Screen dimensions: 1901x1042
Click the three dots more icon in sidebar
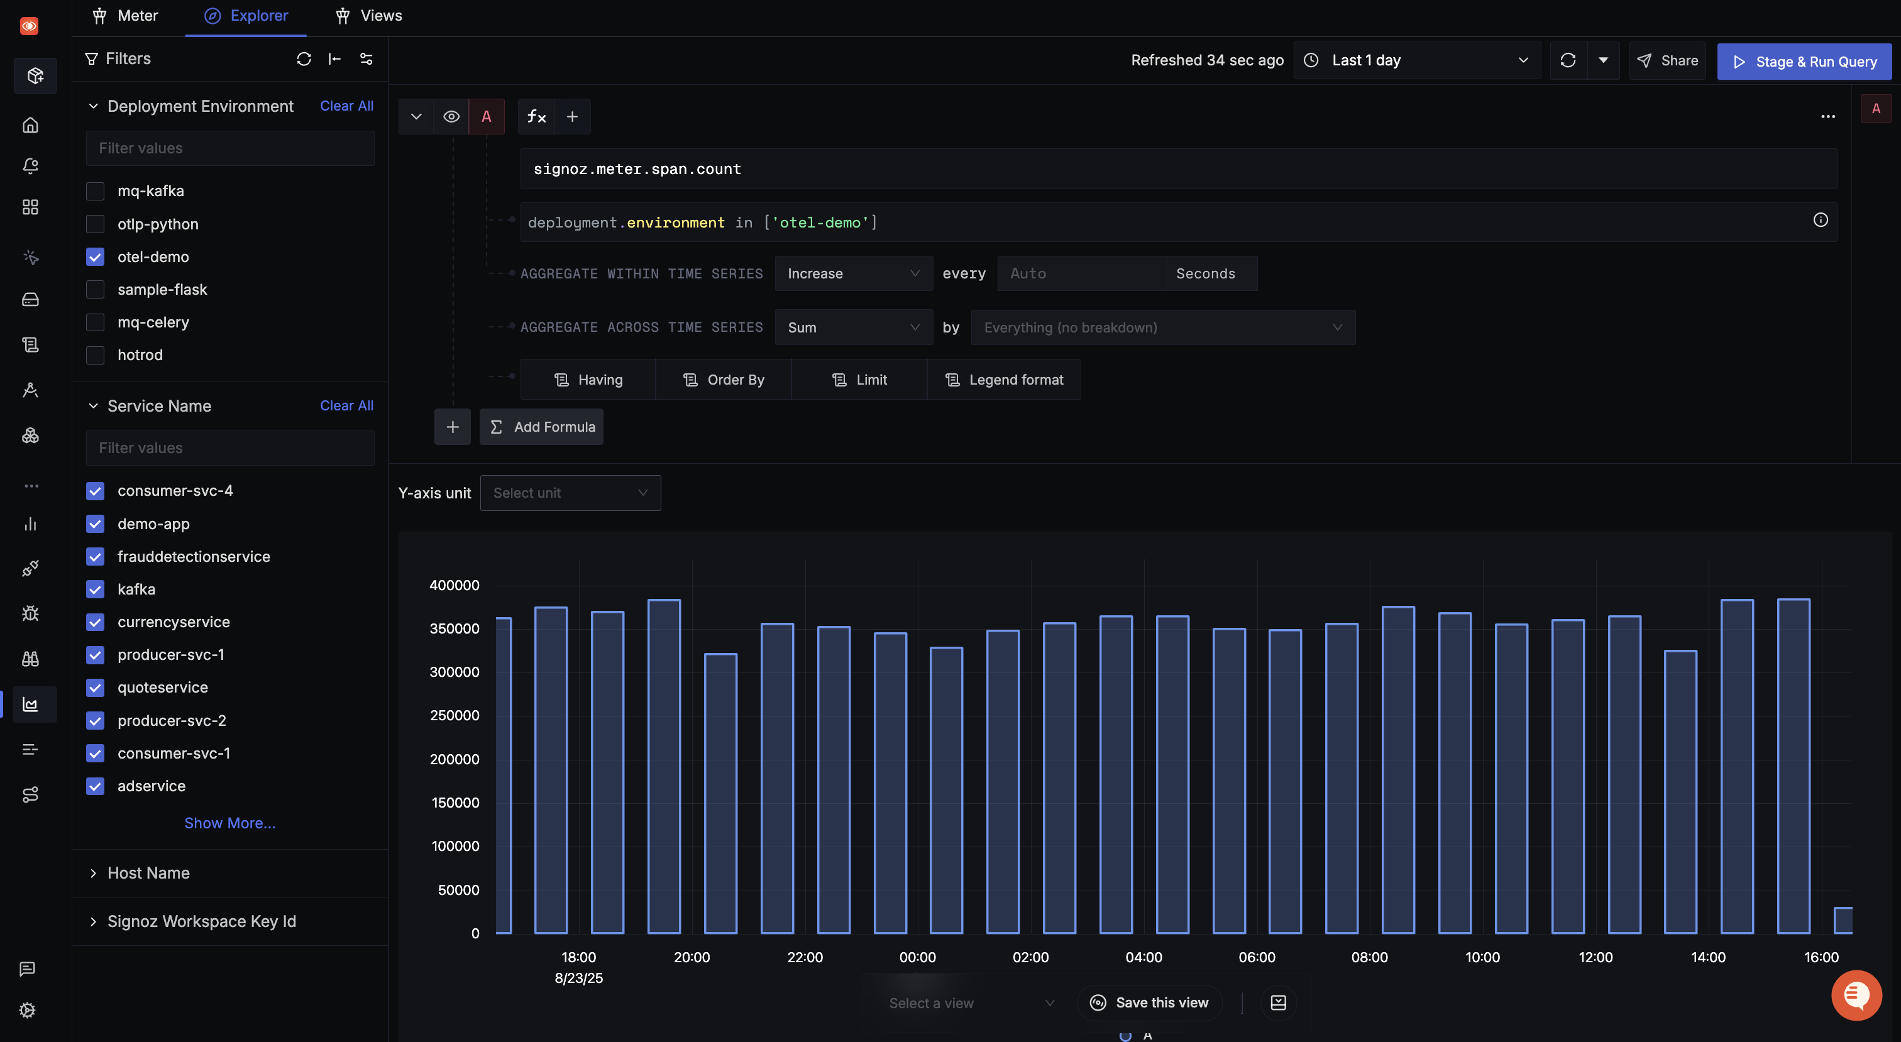(31, 486)
